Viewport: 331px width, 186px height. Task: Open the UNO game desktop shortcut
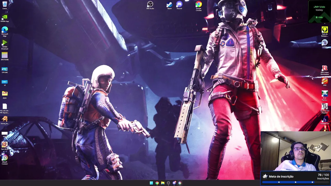tap(325, 82)
